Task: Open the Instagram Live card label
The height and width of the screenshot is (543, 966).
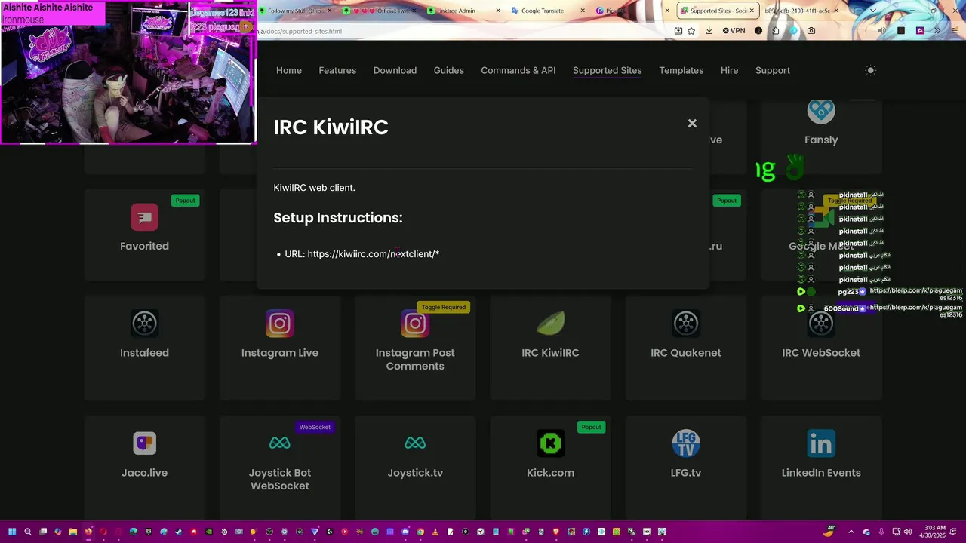Action: pyautogui.click(x=280, y=352)
